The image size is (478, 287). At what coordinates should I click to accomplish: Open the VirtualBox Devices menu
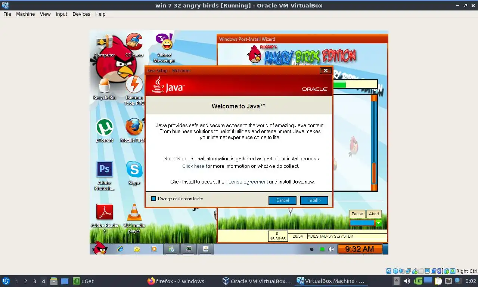81,14
